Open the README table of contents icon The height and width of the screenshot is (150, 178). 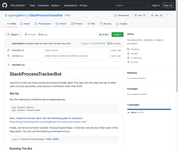point(8,65)
